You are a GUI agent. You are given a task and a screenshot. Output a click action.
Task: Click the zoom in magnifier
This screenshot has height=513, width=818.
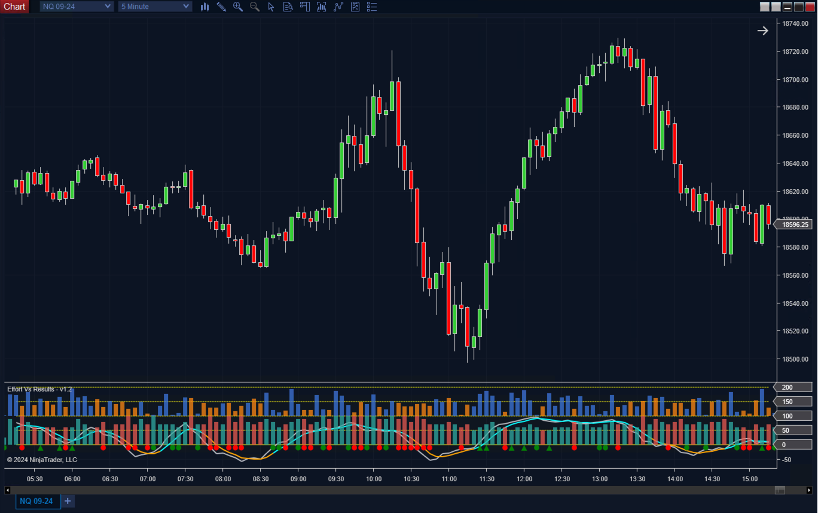click(x=238, y=7)
